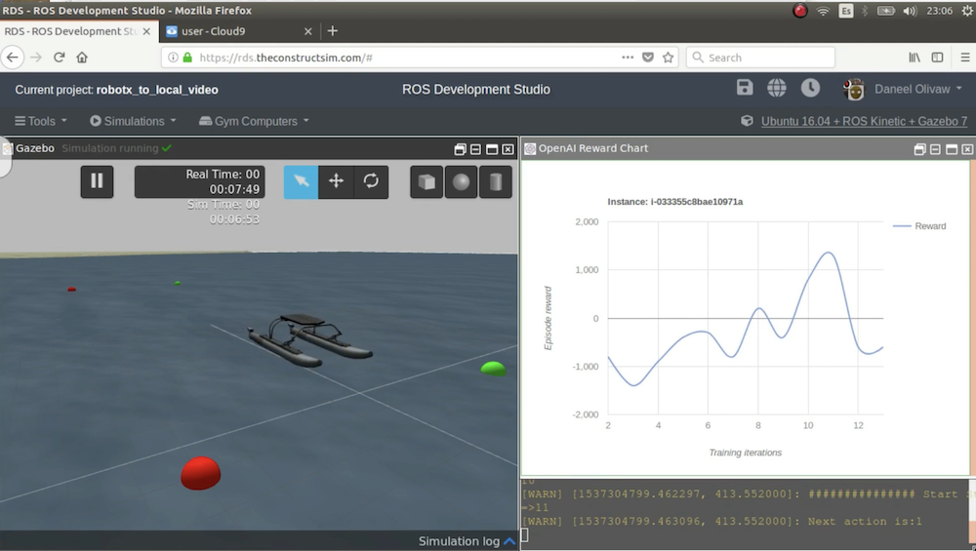Click the clock showing 23:06
Image resolution: width=976 pixels, height=551 pixels.
pyautogui.click(x=939, y=11)
